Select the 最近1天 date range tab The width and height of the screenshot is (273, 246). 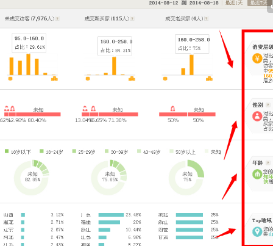pos(234,3)
